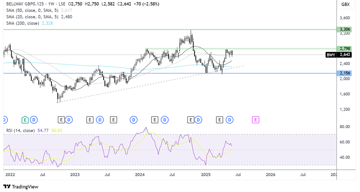
Task: Select the blue 2,156 support level label
Action: pos(344,73)
